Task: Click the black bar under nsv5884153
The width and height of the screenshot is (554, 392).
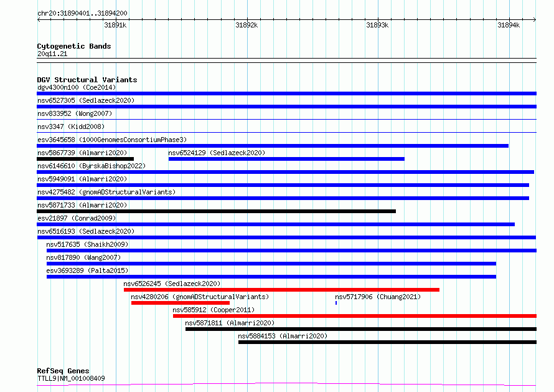Action: [x=388, y=342]
